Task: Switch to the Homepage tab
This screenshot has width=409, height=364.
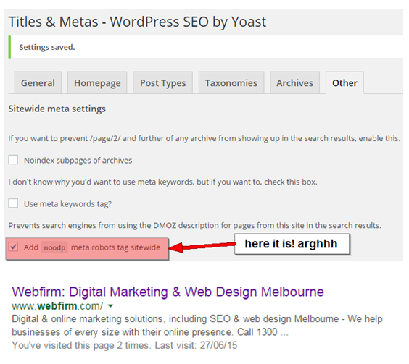Action: point(97,82)
